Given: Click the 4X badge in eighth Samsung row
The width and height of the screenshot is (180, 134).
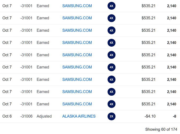Looking at the screenshot, I should (111, 92).
